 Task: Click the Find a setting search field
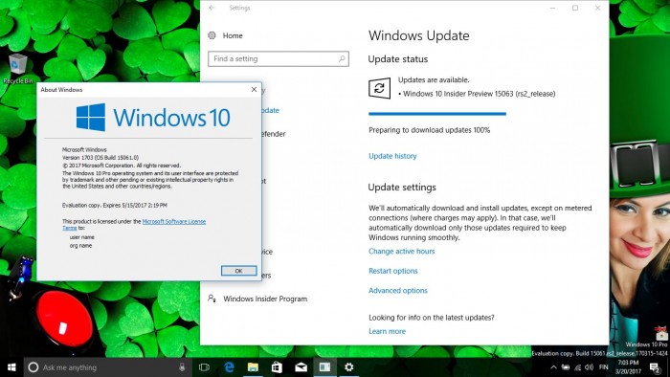pos(279,59)
